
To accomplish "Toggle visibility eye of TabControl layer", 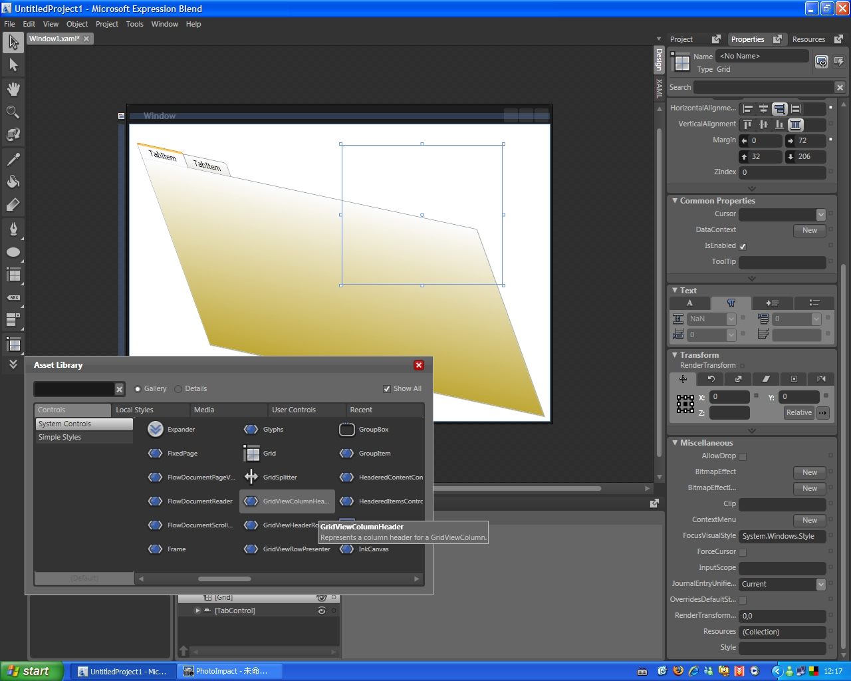I will 322,611.
